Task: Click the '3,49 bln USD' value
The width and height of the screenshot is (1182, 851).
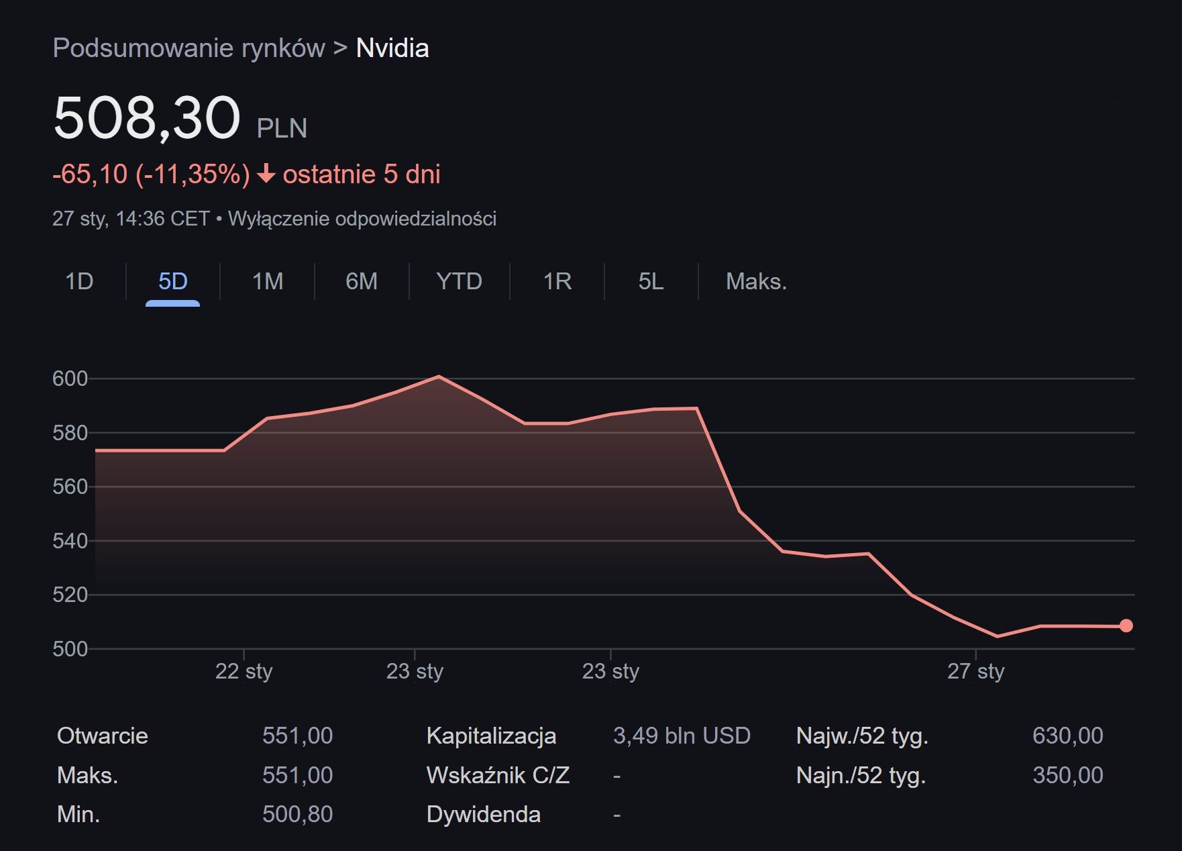Action: 682,736
